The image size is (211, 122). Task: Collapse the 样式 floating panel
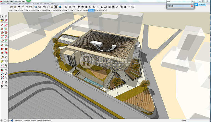click(x=192, y=2)
